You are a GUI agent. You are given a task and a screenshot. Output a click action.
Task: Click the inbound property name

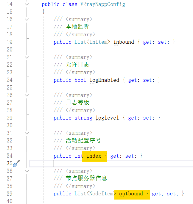[x=124, y=42]
